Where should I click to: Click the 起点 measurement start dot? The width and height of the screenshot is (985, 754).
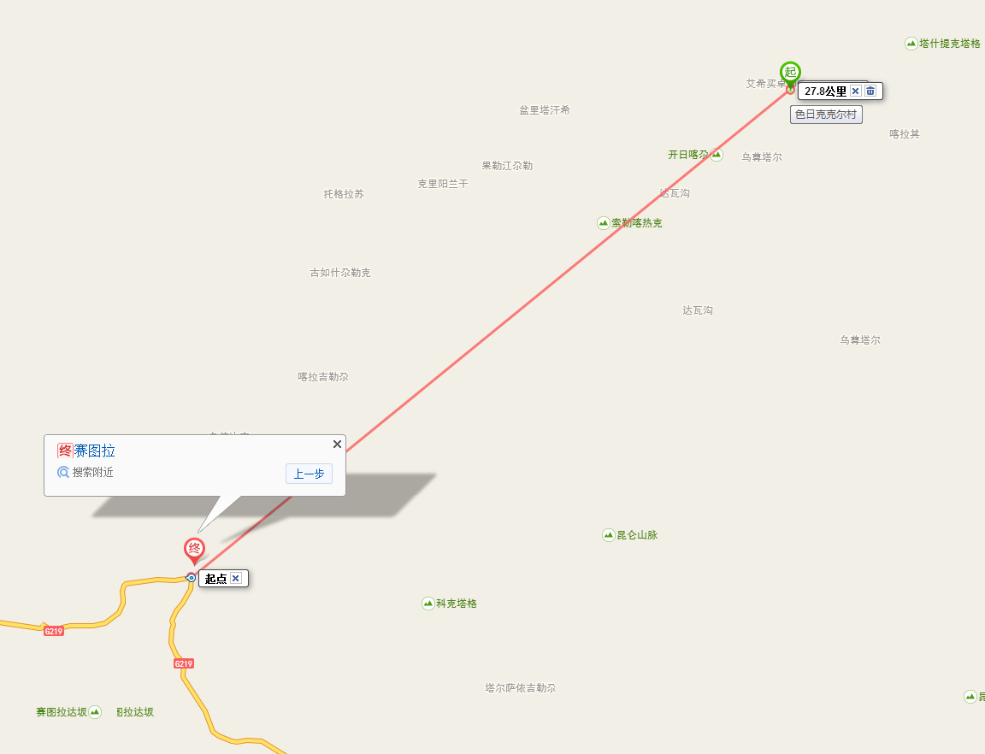click(x=191, y=577)
